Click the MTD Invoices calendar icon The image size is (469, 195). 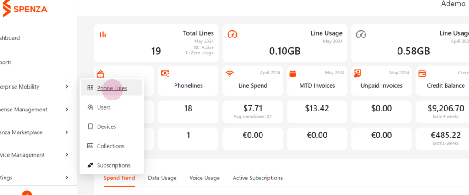pos(293,74)
